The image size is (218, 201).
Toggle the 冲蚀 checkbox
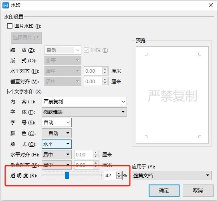tap(86, 50)
